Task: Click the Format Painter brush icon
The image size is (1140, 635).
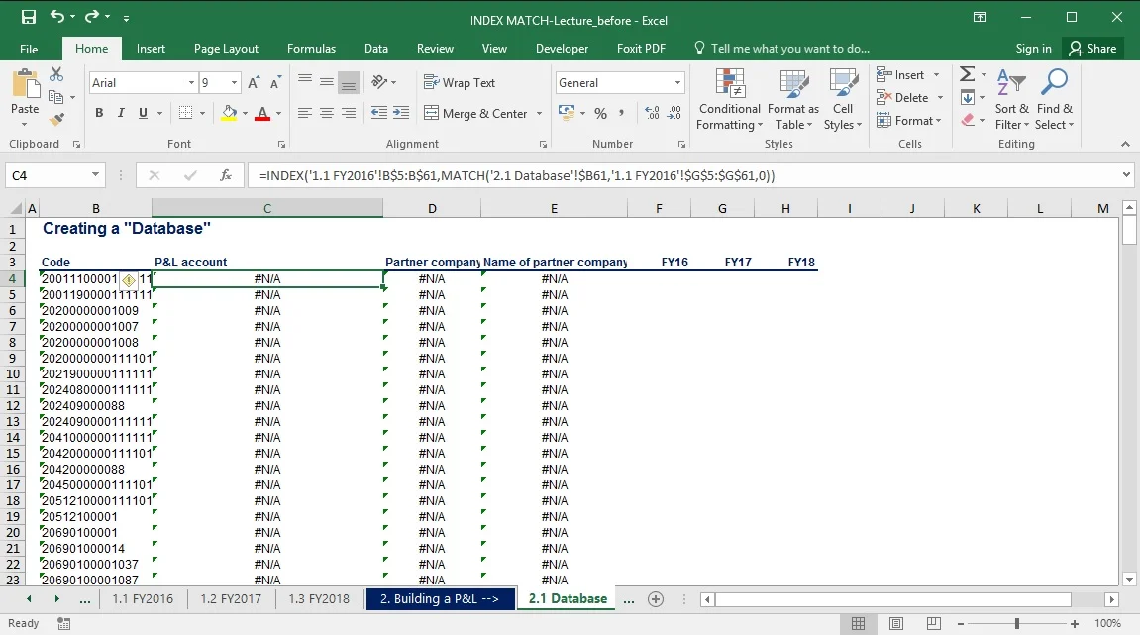Action: point(56,119)
